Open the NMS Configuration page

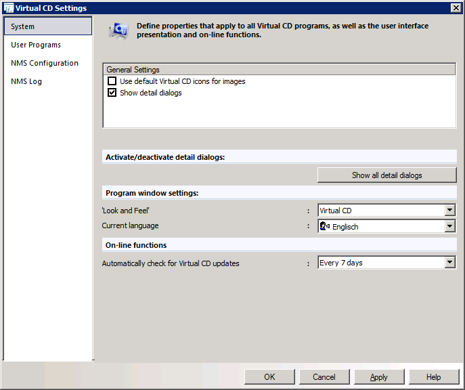(x=45, y=63)
